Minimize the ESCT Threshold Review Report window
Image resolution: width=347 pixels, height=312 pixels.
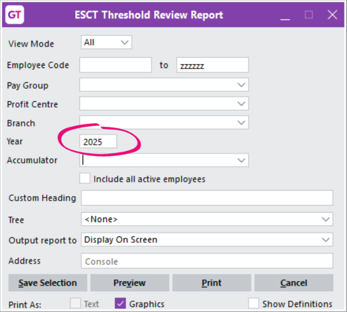[285, 15]
